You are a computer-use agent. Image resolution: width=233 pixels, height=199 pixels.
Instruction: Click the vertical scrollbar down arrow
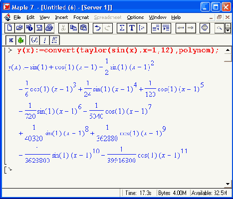pos(228,184)
